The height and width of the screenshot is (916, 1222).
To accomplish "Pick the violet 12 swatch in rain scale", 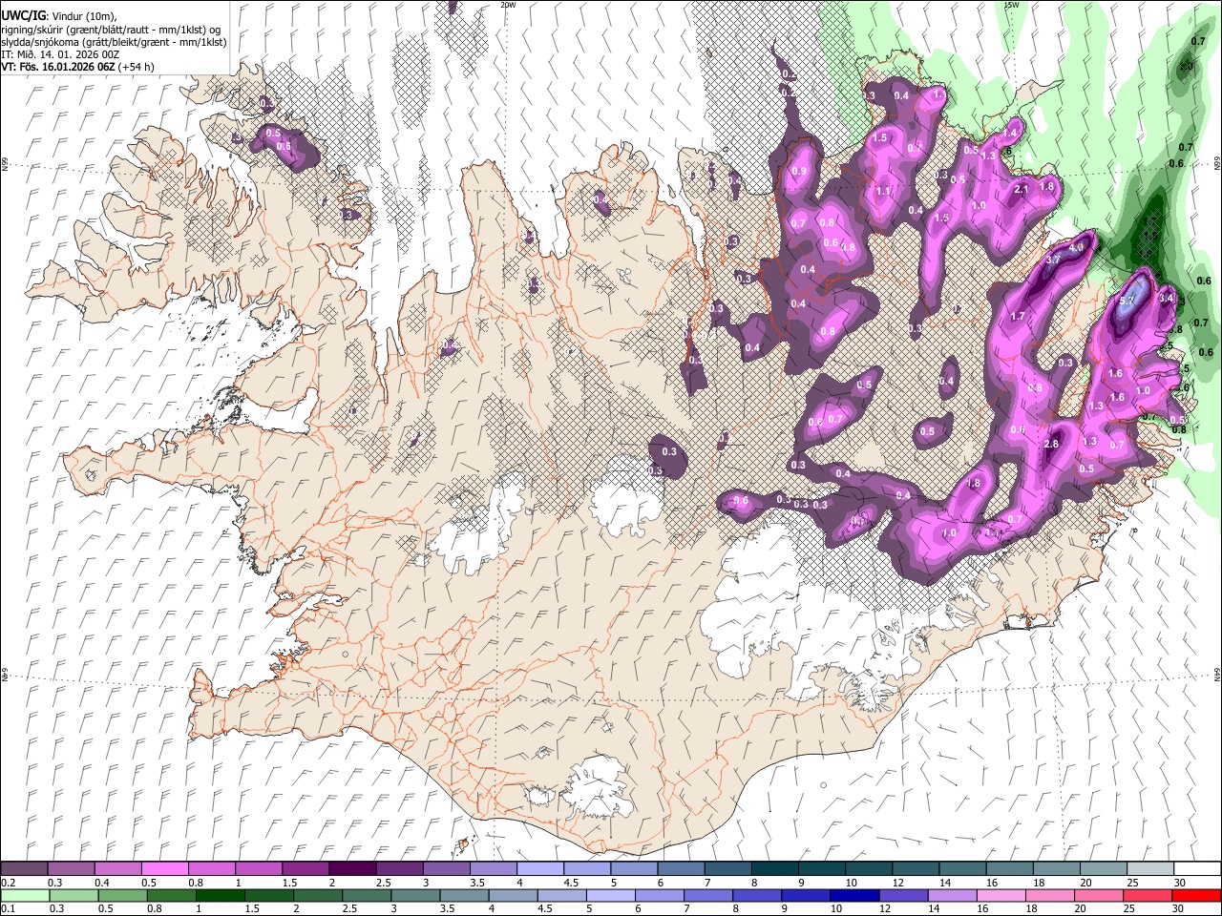I will coord(904,895).
